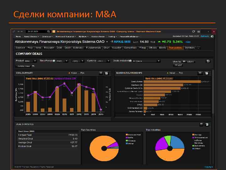This screenshot has width=226, height=170.
Task: Click the Largest Deal row
Action: coord(48,135)
